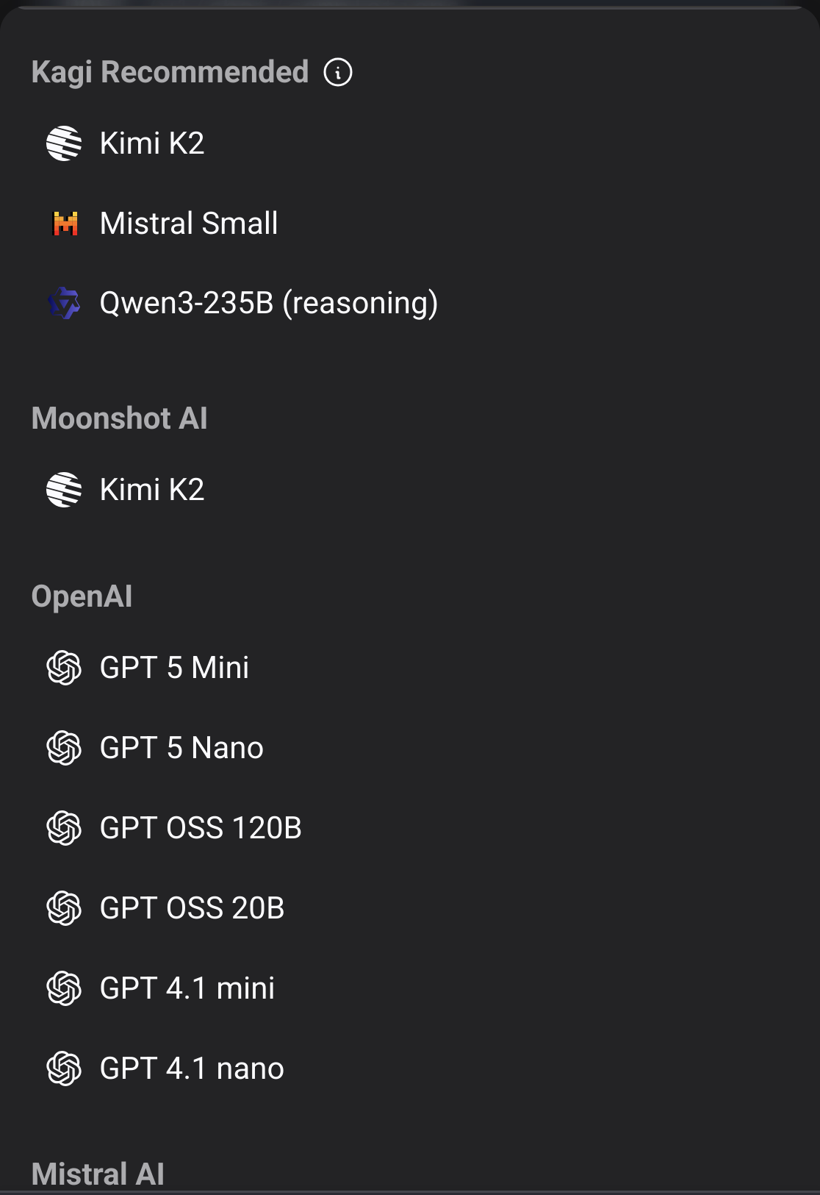The width and height of the screenshot is (820, 1195).
Task: Click the Mistral logo beside Mistral Small
Action: pyautogui.click(x=65, y=223)
